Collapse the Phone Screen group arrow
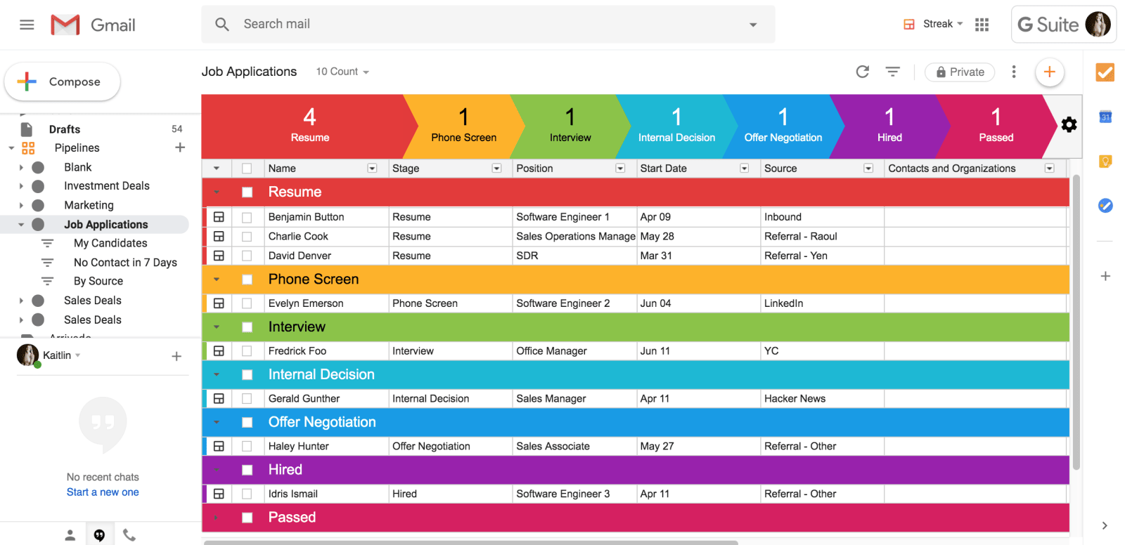The width and height of the screenshot is (1125, 545). point(217,280)
